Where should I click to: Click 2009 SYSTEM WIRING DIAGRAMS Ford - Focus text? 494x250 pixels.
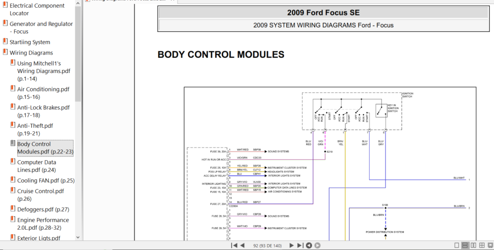click(x=323, y=25)
